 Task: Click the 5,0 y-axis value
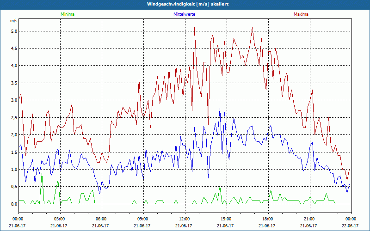[x=15, y=31]
